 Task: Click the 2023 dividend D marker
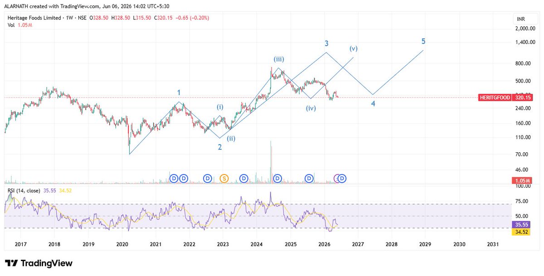click(244, 179)
